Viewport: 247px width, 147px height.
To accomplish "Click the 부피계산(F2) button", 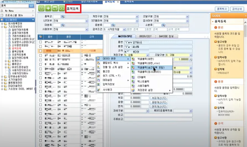I will (x=159, y=98).
